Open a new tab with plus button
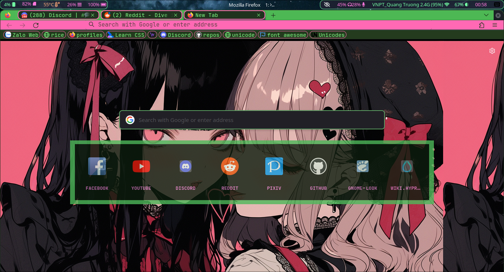The width and height of the screenshot is (504, 272). [273, 15]
